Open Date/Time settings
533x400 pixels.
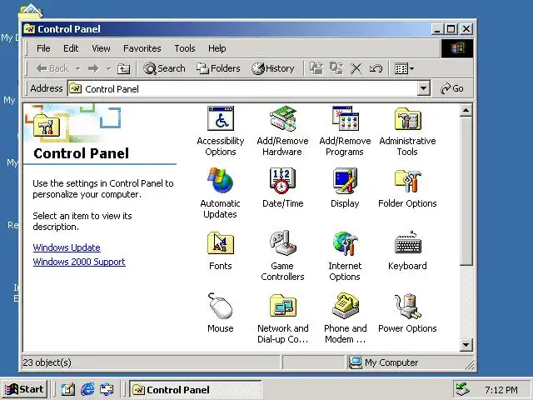[x=282, y=187]
